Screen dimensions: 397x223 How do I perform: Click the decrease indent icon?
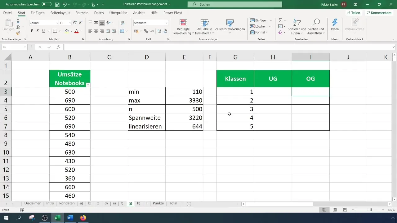coord(108,31)
